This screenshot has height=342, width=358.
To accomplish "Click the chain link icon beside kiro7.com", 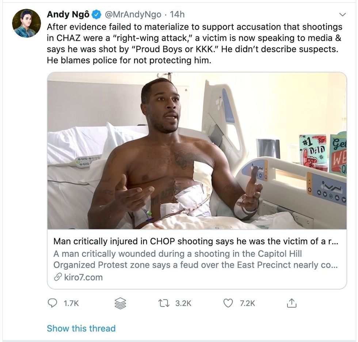I will [x=57, y=277].
